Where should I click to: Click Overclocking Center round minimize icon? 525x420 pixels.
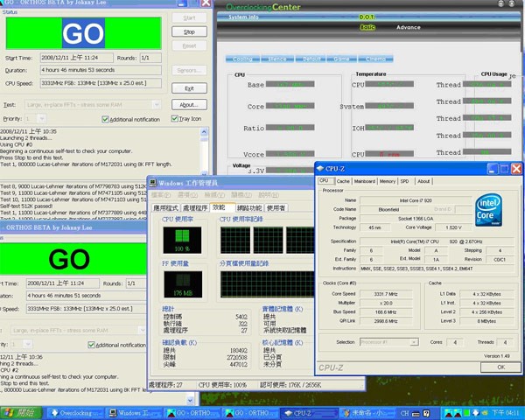(x=500, y=3)
